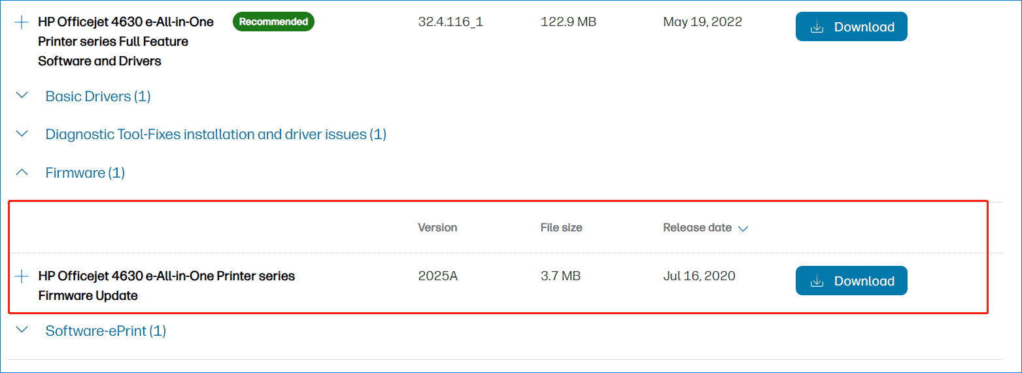Click version 32.4.116_1 value

click(x=451, y=22)
